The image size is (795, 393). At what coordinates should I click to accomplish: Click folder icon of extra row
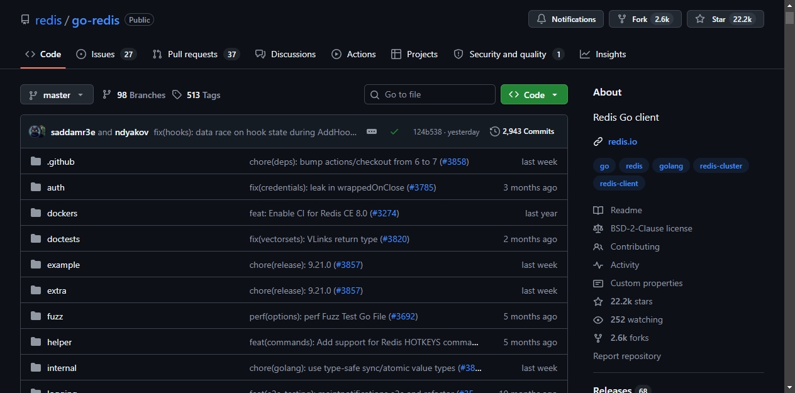point(36,291)
